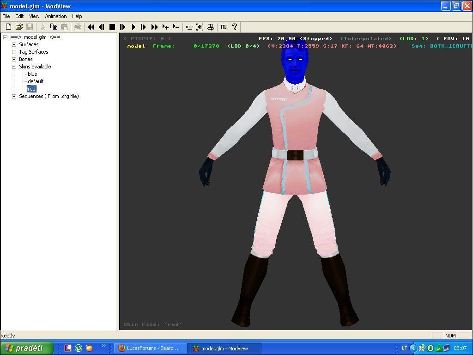Open a model with the folder icon
Viewport: 473px width, 355px height.
coord(19,27)
